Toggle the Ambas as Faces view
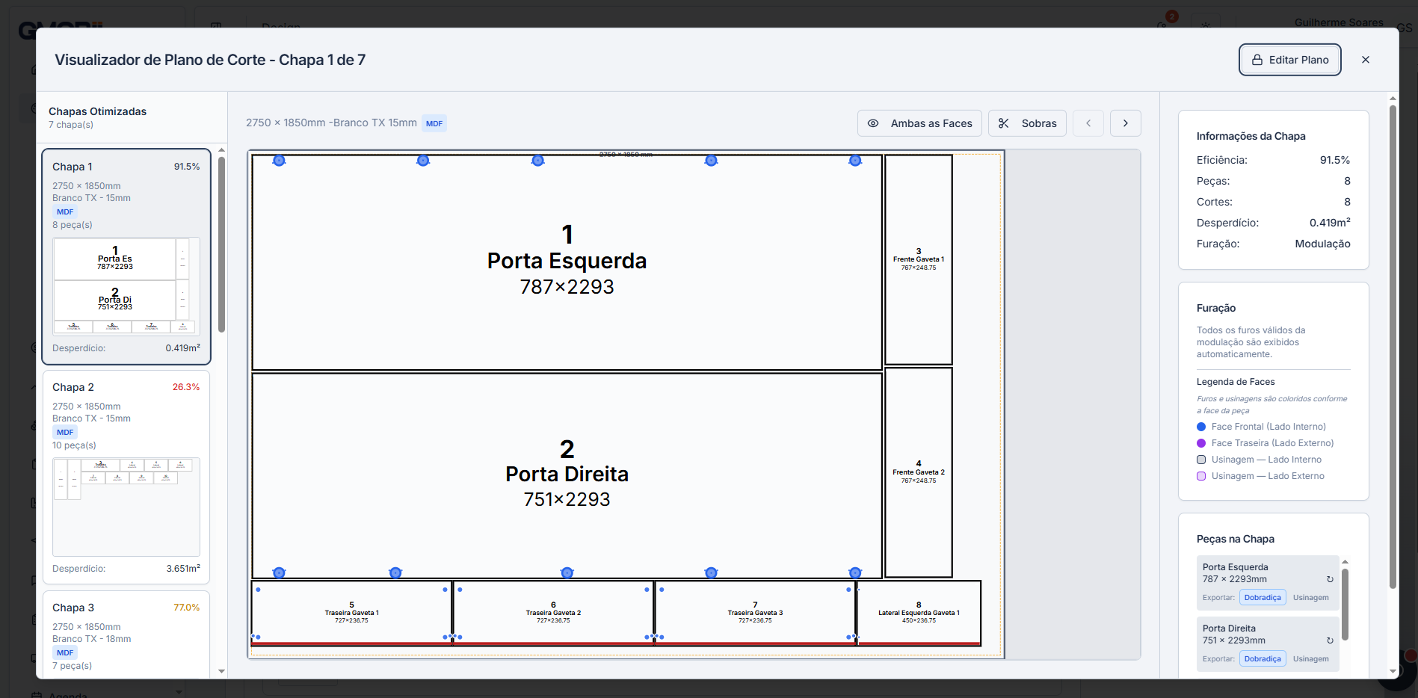 tap(919, 123)
